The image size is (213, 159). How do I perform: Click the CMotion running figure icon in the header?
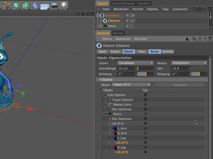99,46
